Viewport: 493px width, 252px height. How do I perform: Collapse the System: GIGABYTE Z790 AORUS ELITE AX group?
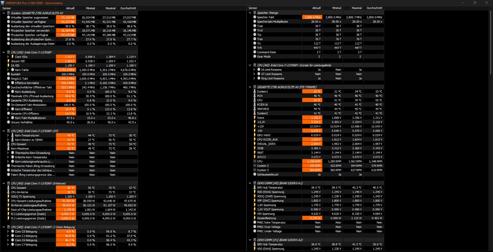(x=4, y=13)
